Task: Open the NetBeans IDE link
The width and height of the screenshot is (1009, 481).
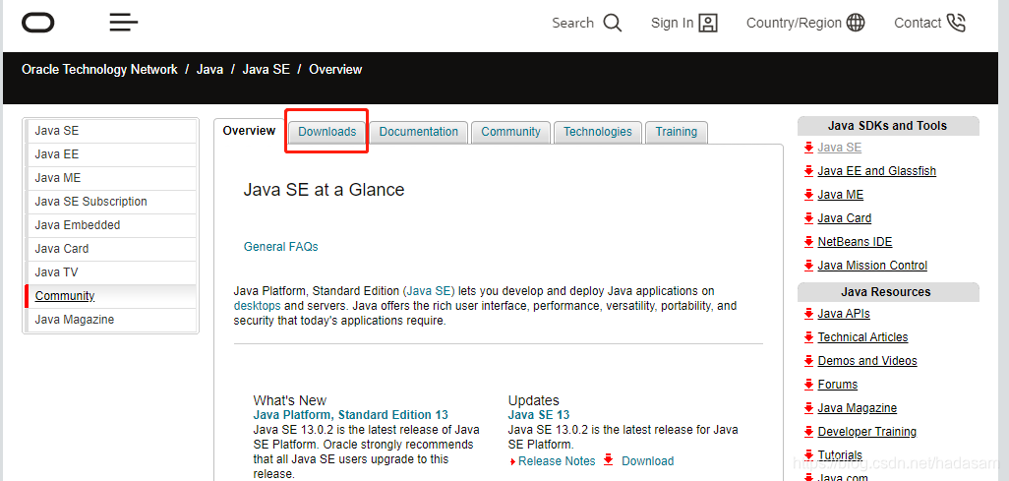Action: click(x=855, y=242)
